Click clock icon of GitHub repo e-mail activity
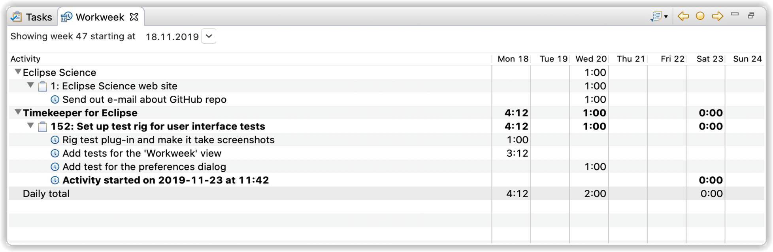The image size is (773, 252). click(x=55, y=100)
